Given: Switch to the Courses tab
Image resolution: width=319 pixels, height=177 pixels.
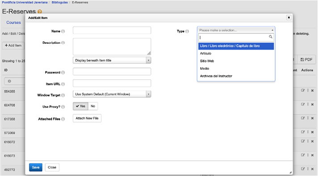Looking at the screenshot, I should click(x=13, y=22).
